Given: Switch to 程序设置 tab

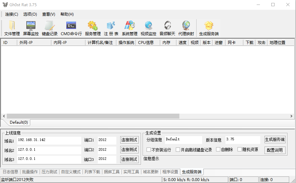Looking at the screenshot, I should pos(170,172).
